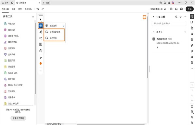
Task: Choose 替换选定文本 from the flyout
Action: coord(54,32)
